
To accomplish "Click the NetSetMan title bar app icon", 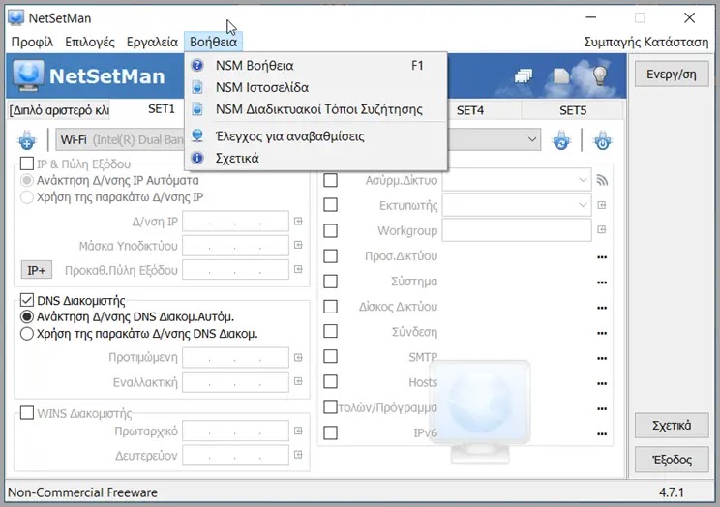I will coord(16,17).
